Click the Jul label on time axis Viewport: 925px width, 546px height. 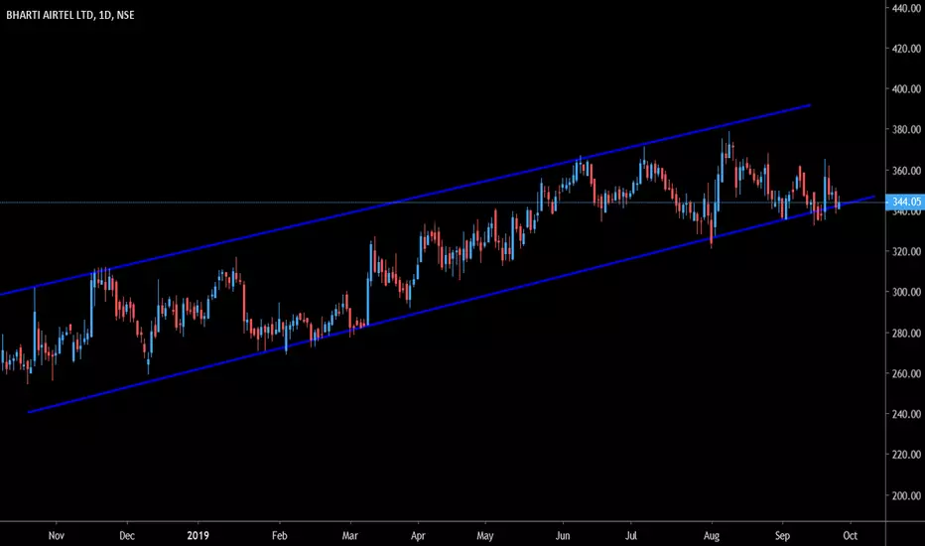point(630,535)
